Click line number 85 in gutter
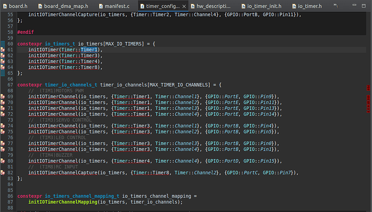Image resolution: width=372 pixels, height=212 pixels. coord(10,190)
